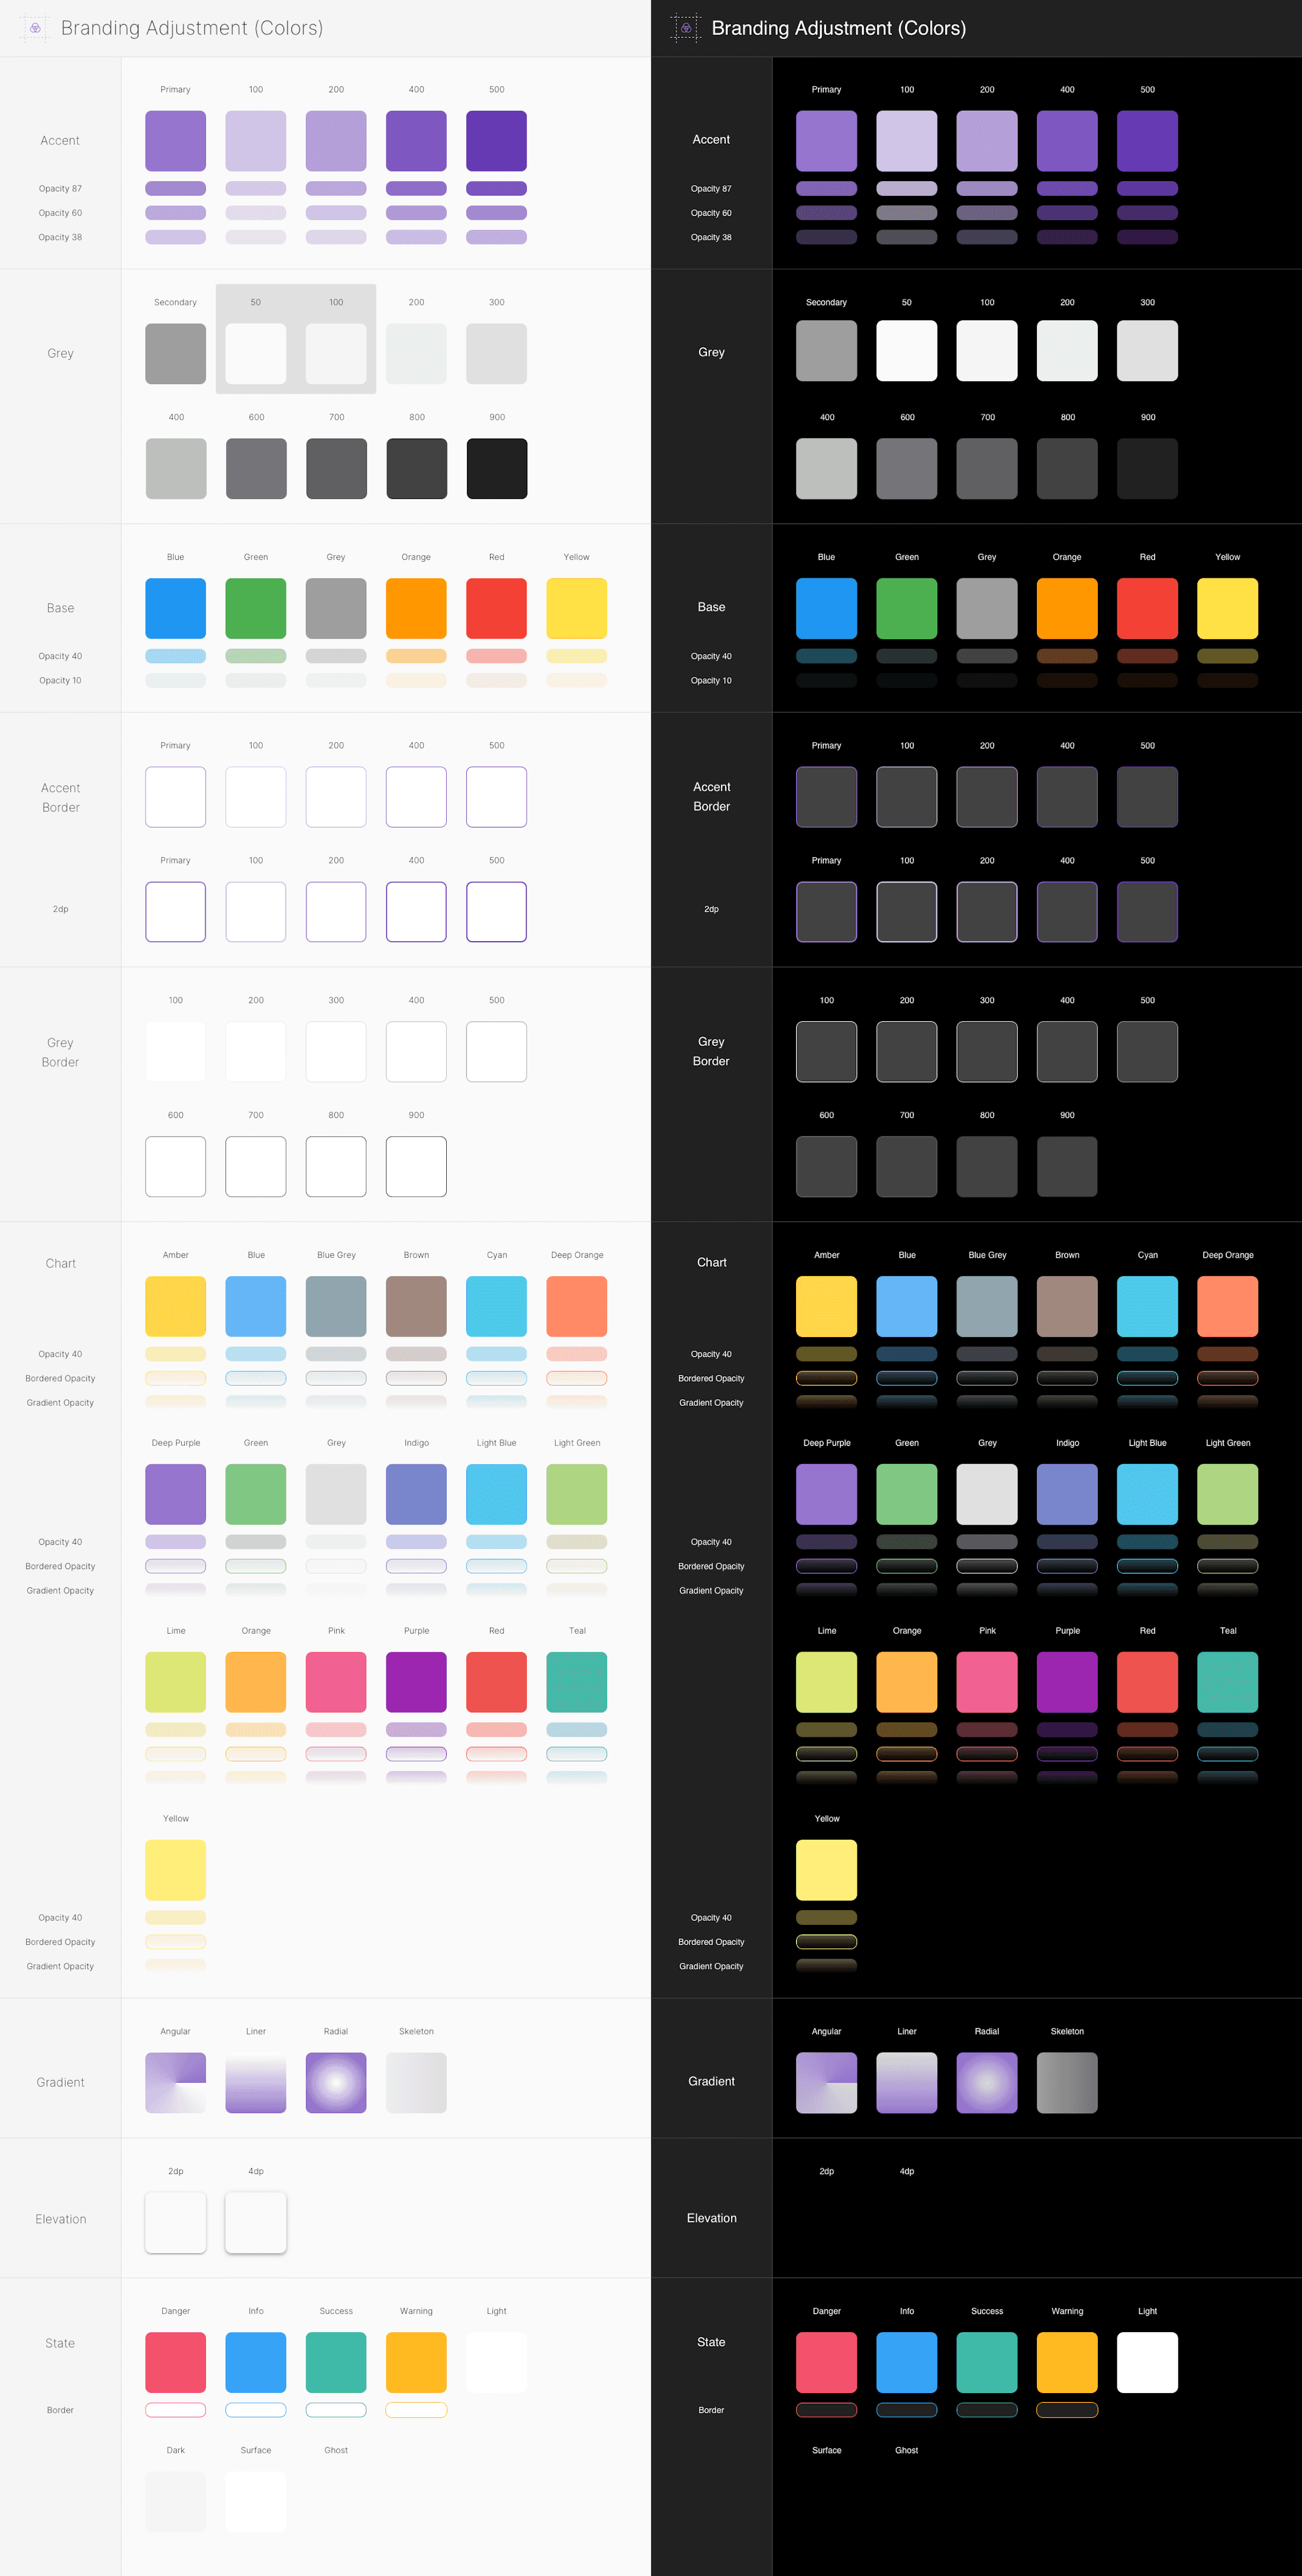Viewport: 1302px width, 2576px height.
Task: Select Accent 100 swatch in dark panel
Action: point(907,141)
